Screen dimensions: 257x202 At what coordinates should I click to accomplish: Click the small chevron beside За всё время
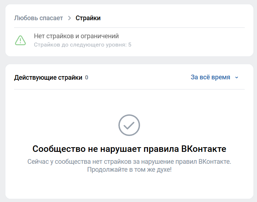pyautogui.click(x=236, y=78)
